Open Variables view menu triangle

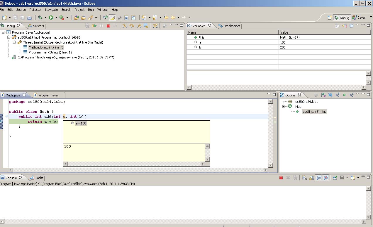tap(357, 25)
